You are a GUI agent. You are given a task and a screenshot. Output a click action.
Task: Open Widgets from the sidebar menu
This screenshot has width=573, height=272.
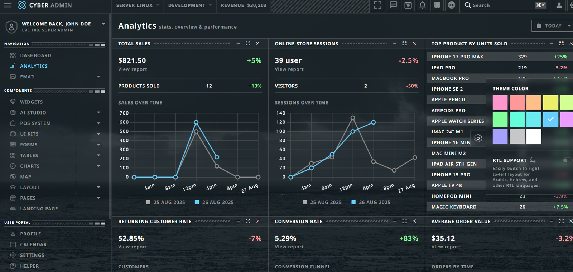[x=31, y=102]
